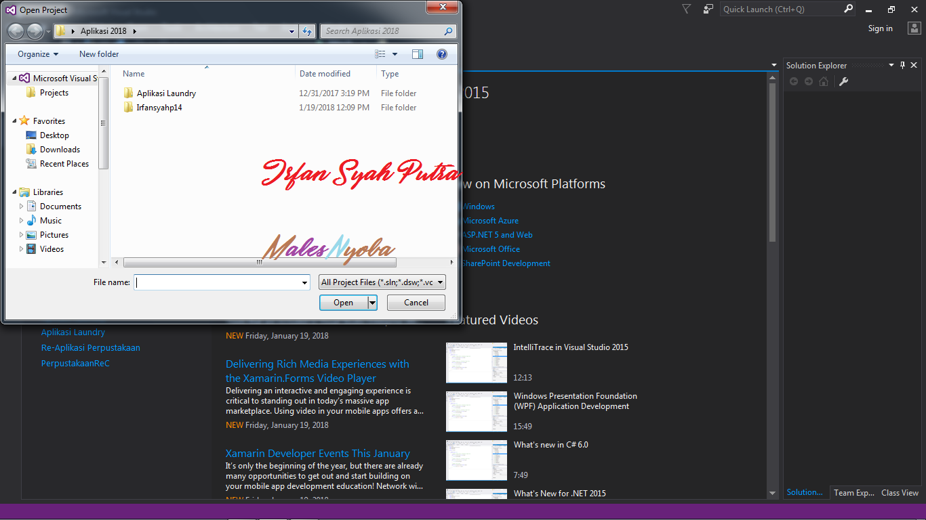The image size is (926, 520).
Task: Click the New folder button
Action: pyautogui.click(x=99, y=54)
